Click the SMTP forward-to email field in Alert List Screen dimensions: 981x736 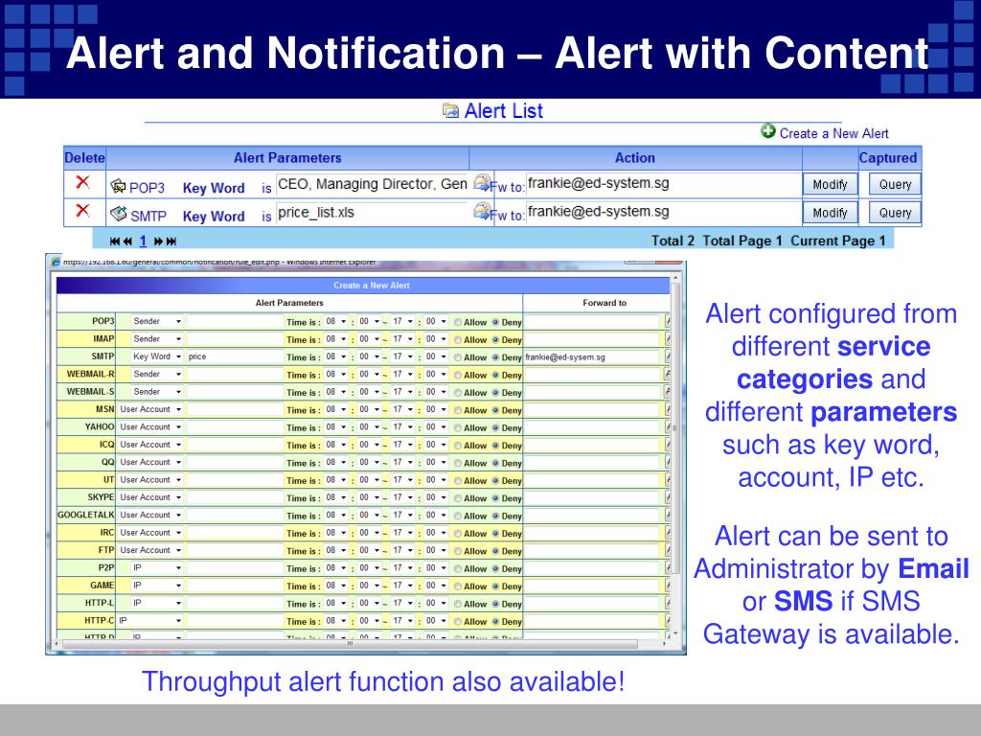[x=663, y=212]
